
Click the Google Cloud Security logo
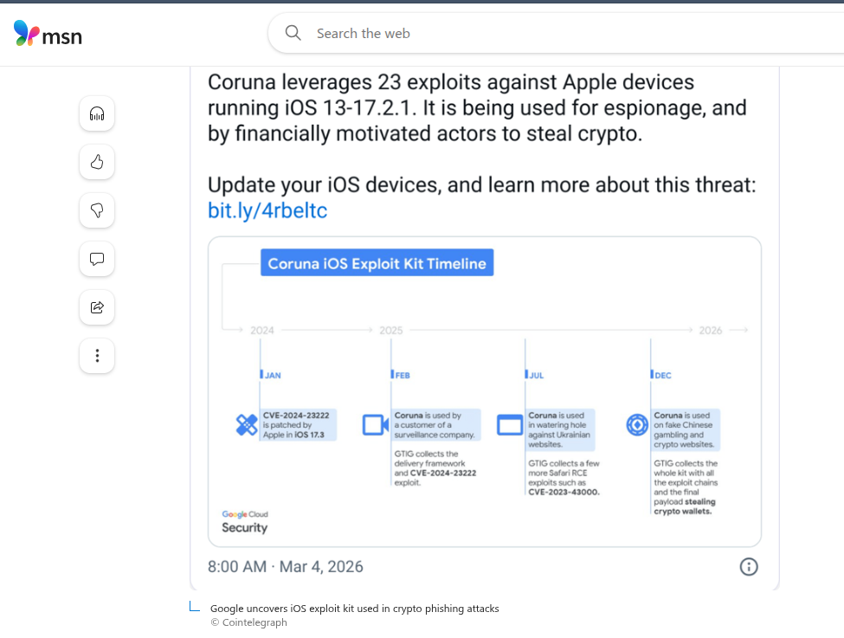pos(245,522)
